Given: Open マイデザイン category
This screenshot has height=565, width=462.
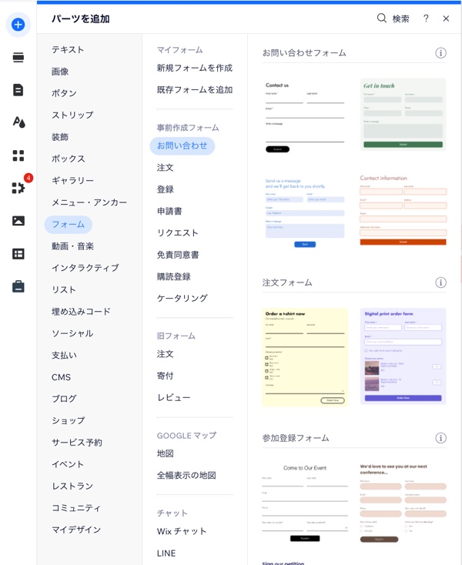Looking at the screenshot, I should 76,530.
